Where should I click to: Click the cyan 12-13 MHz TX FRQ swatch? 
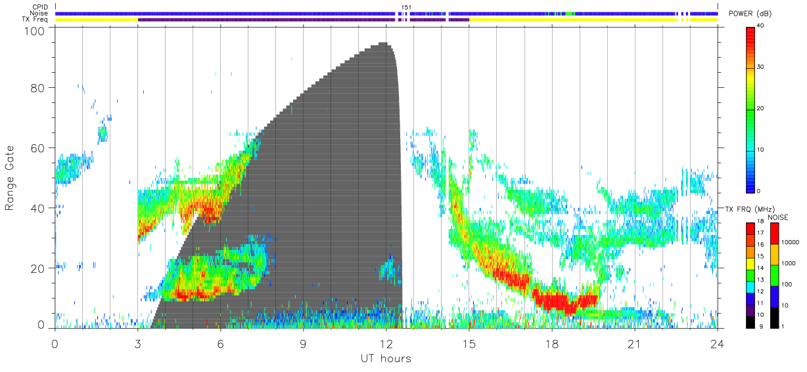[750, 287]
